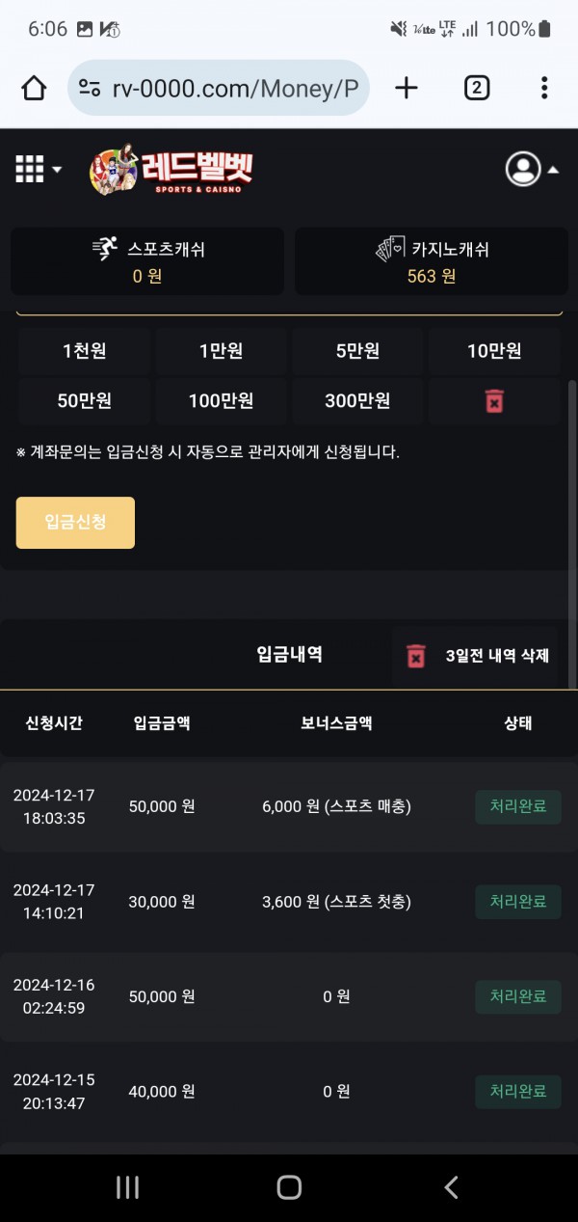This screenshot has height=1222, width=578.
Task: Open the browser three-dot menu
Action: 544,89
